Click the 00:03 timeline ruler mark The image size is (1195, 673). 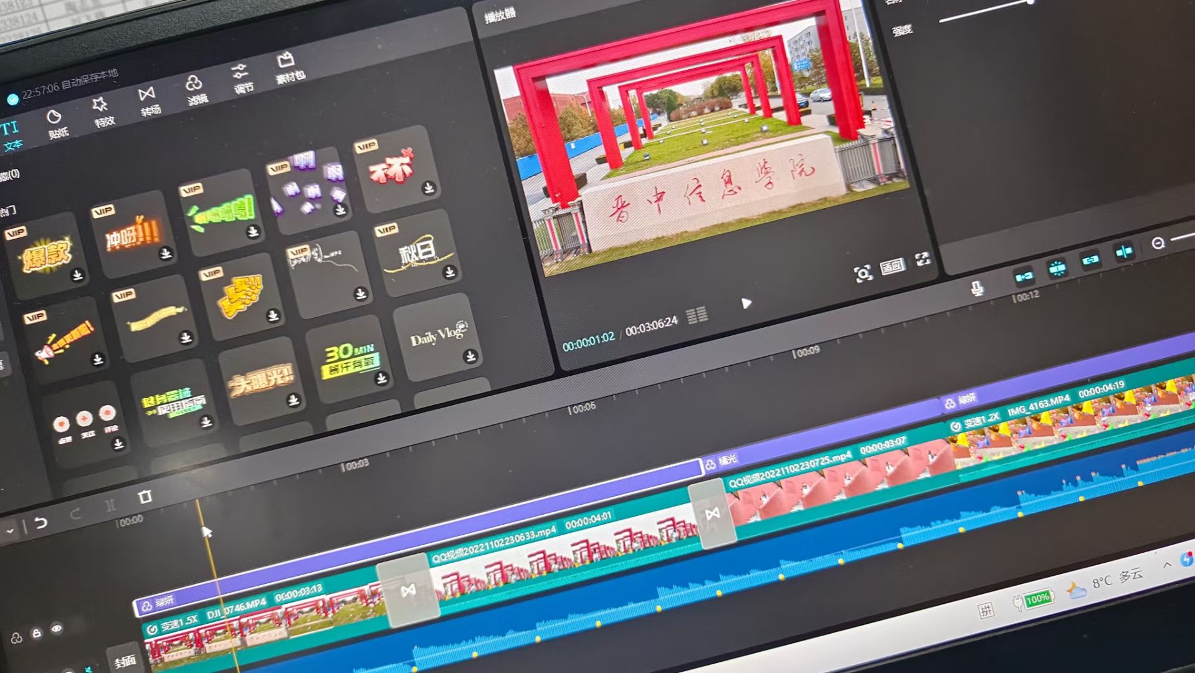[x=355, y=465]
